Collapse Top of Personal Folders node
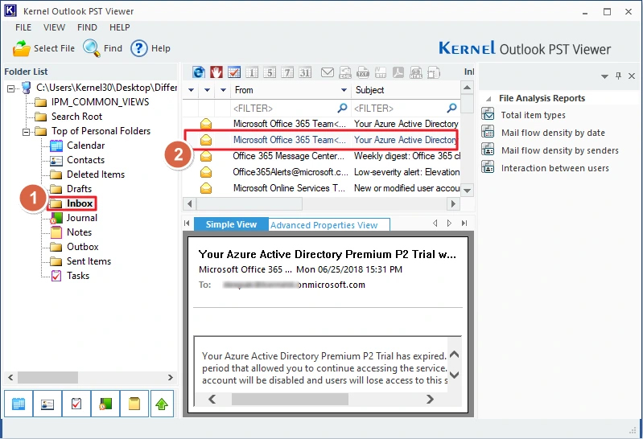The width and height of the screenshot is (643, 439). [x=27, y=132]
